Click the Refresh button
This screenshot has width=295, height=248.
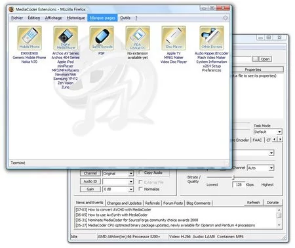(253, 203)
